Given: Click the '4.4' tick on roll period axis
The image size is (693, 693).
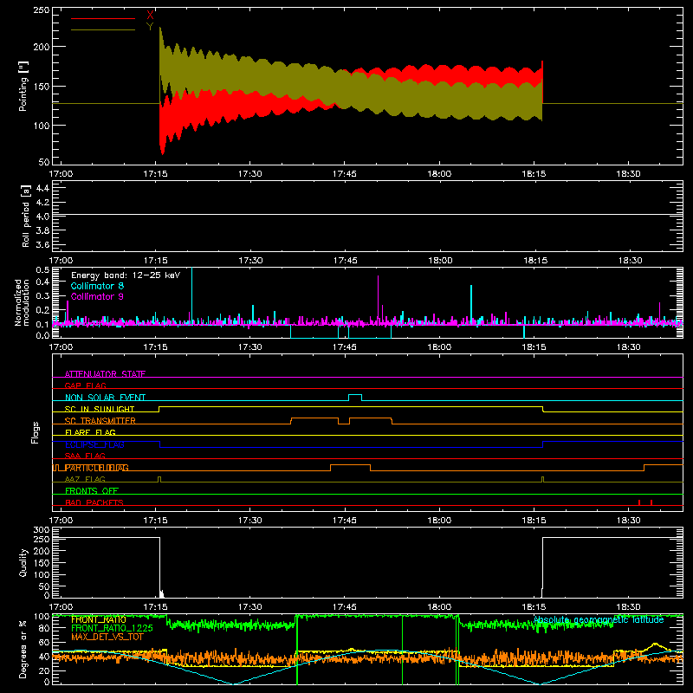Looking at the screenshot, I should [42, 188].
